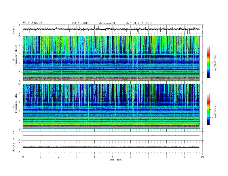This screenshot has width=228, height=176.
Task: Click the ch.2 frequency axis tick "4"
Action: point(20,111)
